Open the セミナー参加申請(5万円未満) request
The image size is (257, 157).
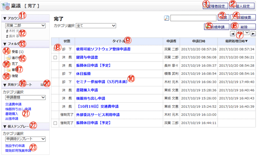coord(102,82)
